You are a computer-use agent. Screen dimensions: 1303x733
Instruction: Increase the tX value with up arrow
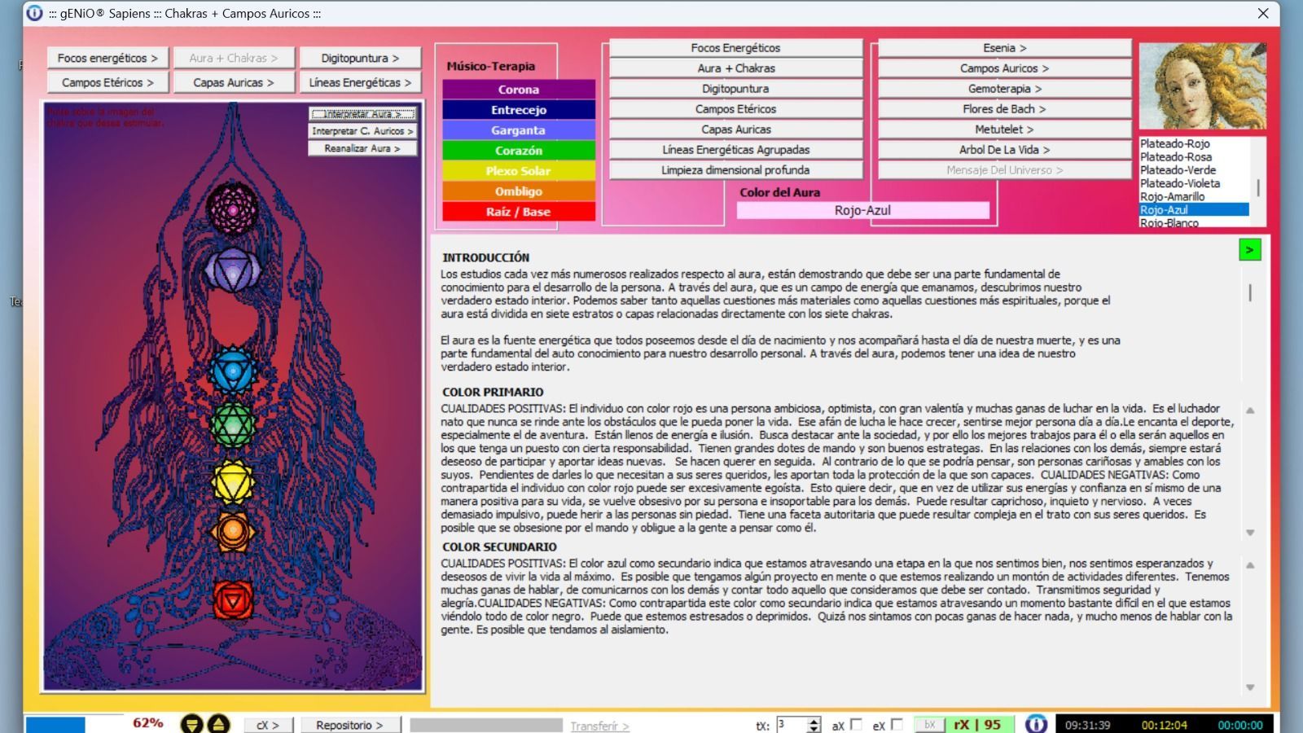tap(814, 721)
